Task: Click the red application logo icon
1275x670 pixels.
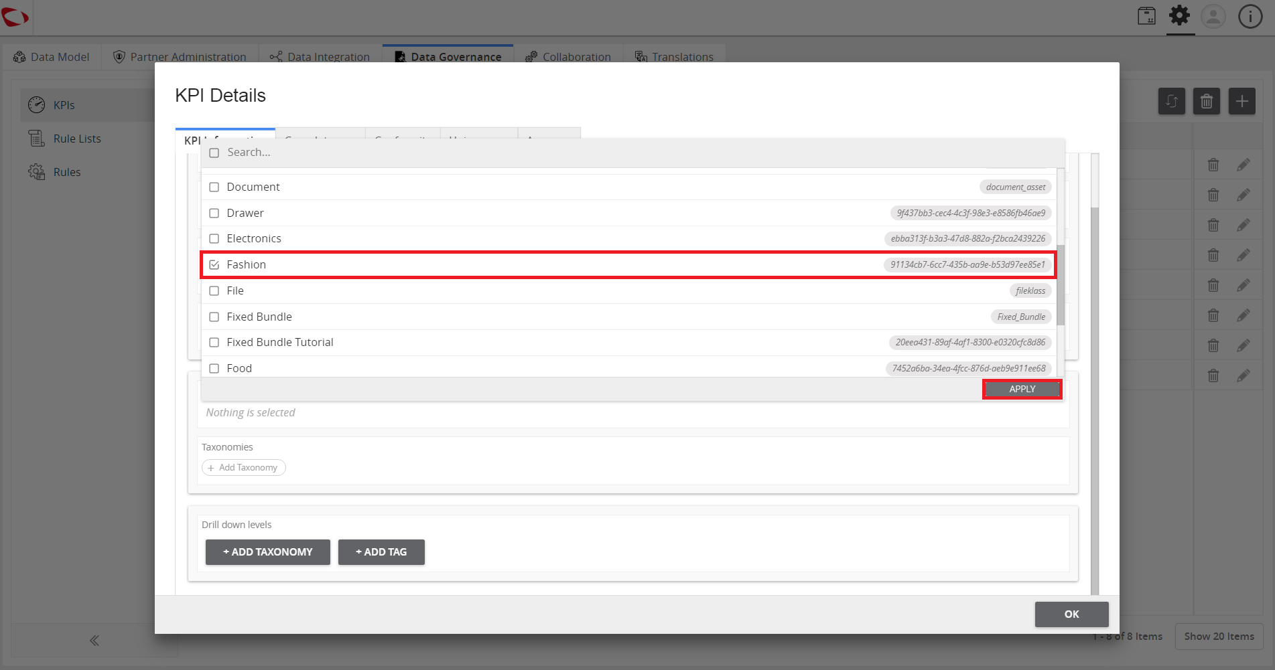Action: point(15,16)
